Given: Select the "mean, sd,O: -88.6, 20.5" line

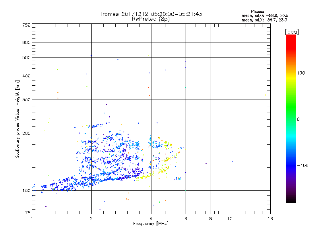Looking at the screenshot, I should click(x=265, y=15).
